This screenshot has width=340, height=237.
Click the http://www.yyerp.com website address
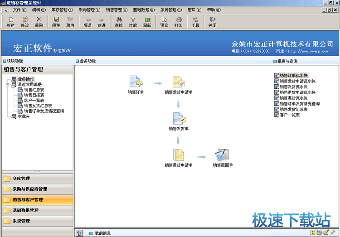pyautogui.click(x=308, y=51)
